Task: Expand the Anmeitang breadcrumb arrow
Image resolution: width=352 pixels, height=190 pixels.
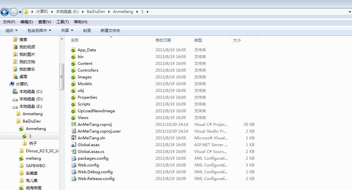Action: click(x=137, y=12)
